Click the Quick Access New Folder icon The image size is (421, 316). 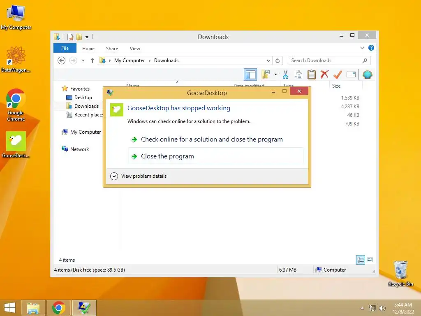(79, 37)
